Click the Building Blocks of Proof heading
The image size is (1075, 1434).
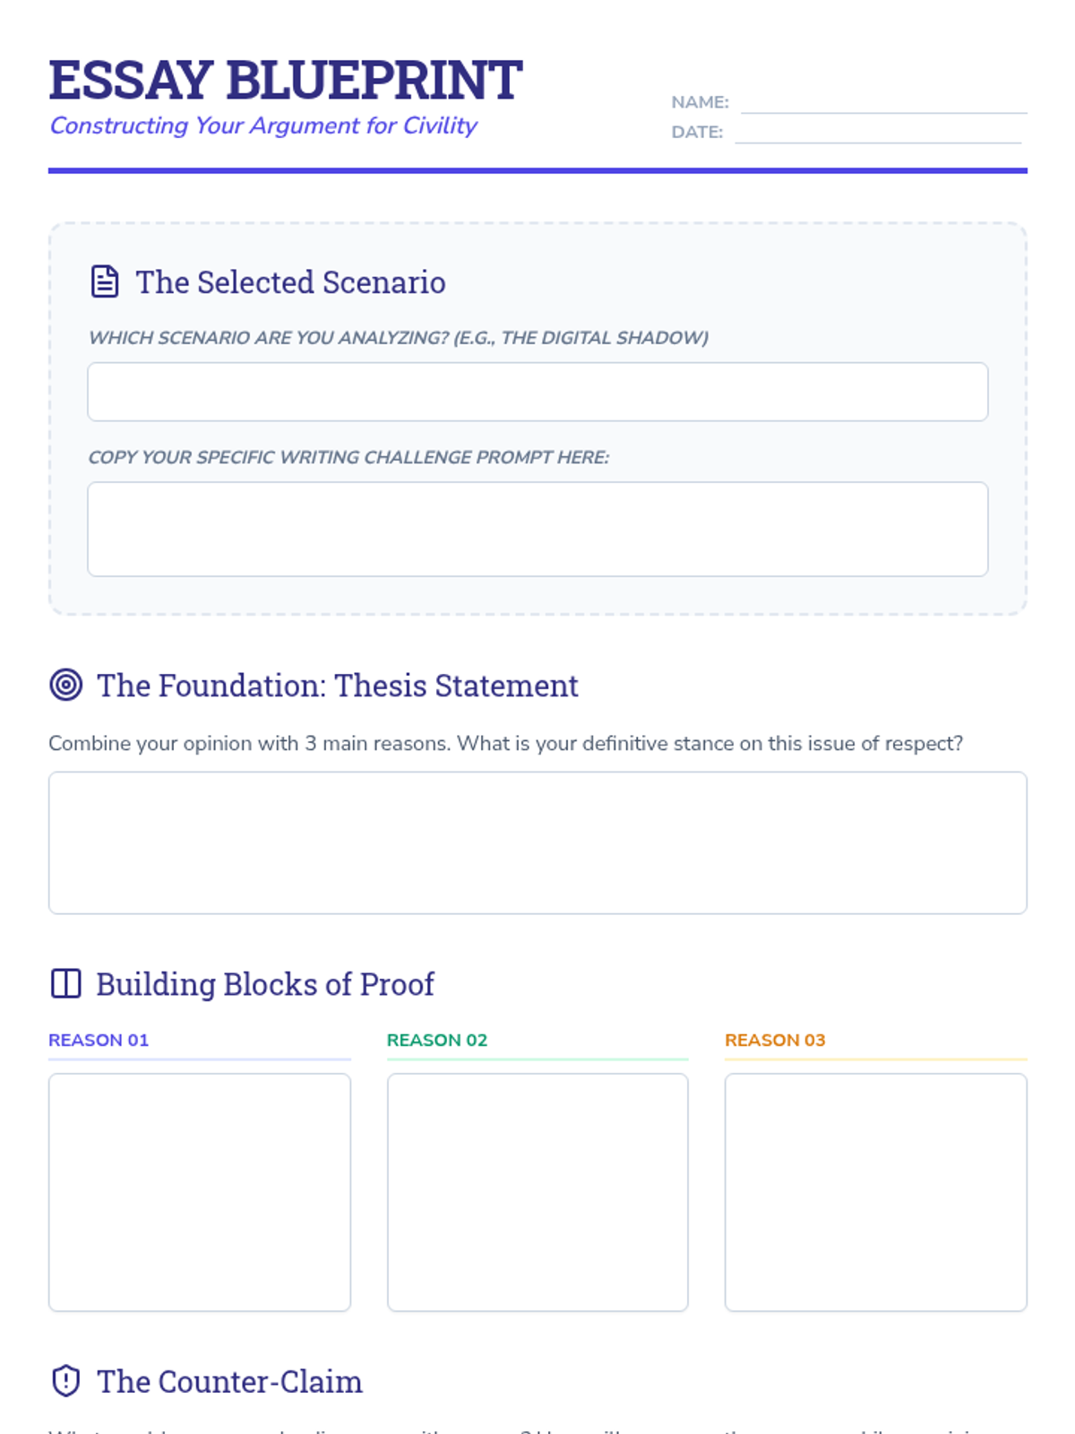[x=265, y=984]
